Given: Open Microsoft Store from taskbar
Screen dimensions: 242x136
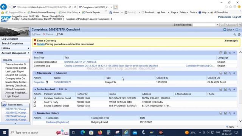Looking at the screenshot, I should coord(92,133).
